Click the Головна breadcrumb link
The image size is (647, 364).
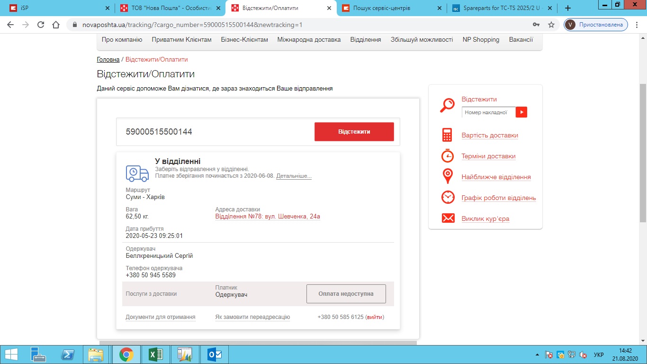click(108, 59)
